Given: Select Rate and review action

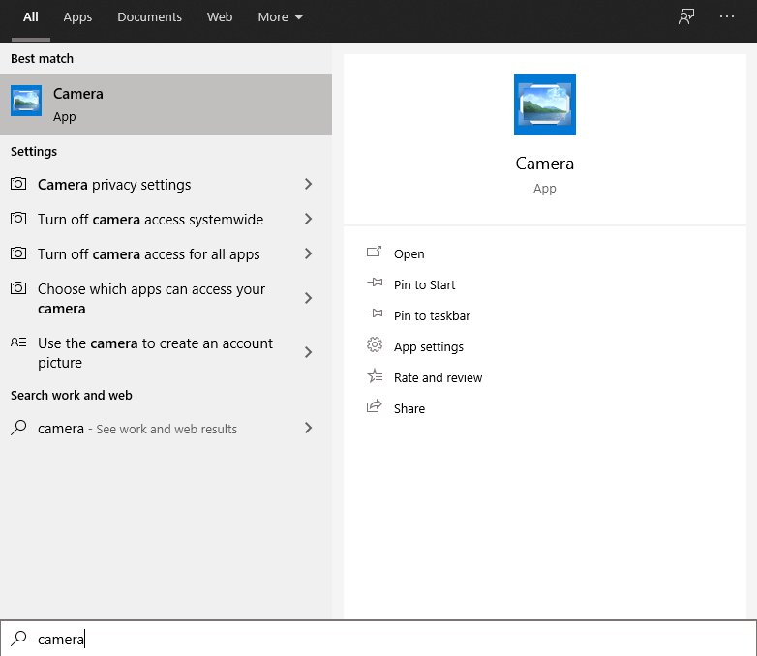Looking at the screenshot, I should point(438,377).
